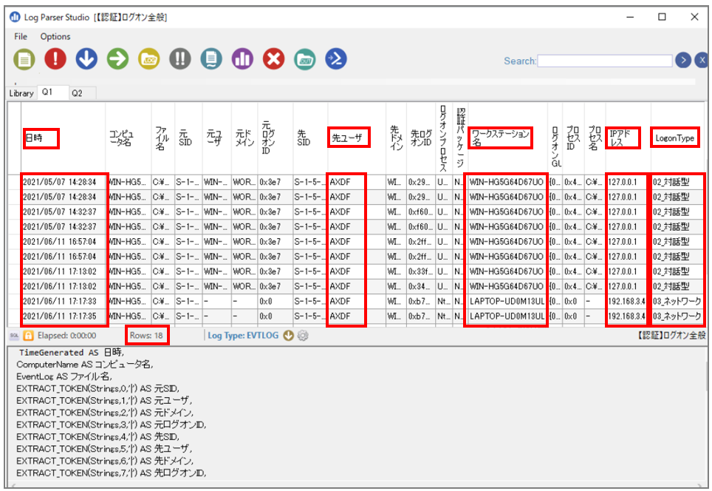712x491 pixels.
Task: Click the gray double exclamation icon
Action: (180, 59)
